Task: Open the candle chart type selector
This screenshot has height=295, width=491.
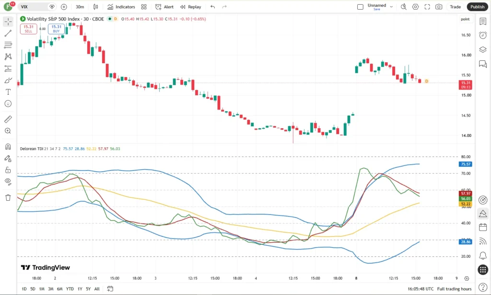Action: click(x=96, y=7)
